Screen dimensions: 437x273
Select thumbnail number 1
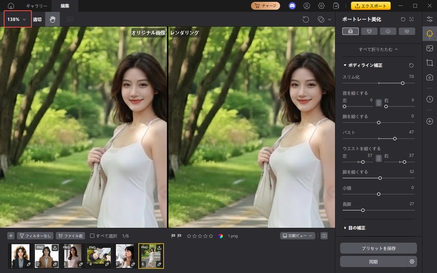pyautogui.click(x=20, y=256)
